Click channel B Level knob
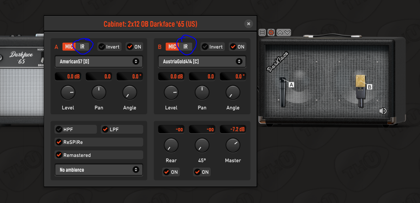This screenshot has width=420, height=203. pos(171,93)
